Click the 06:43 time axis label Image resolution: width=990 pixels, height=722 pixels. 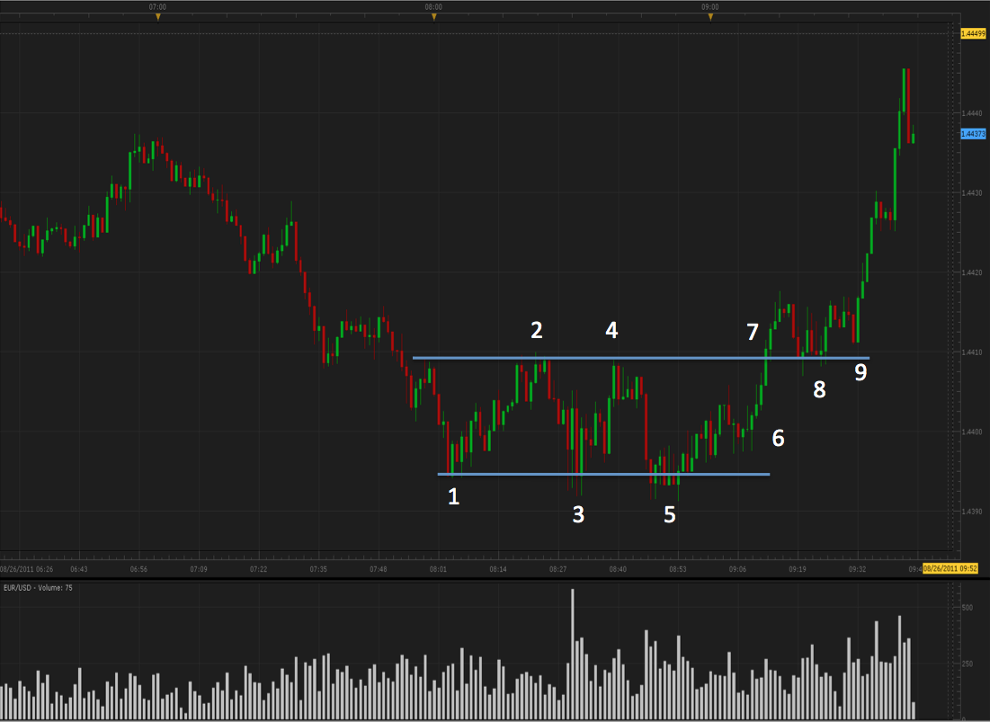pos(79,569)
